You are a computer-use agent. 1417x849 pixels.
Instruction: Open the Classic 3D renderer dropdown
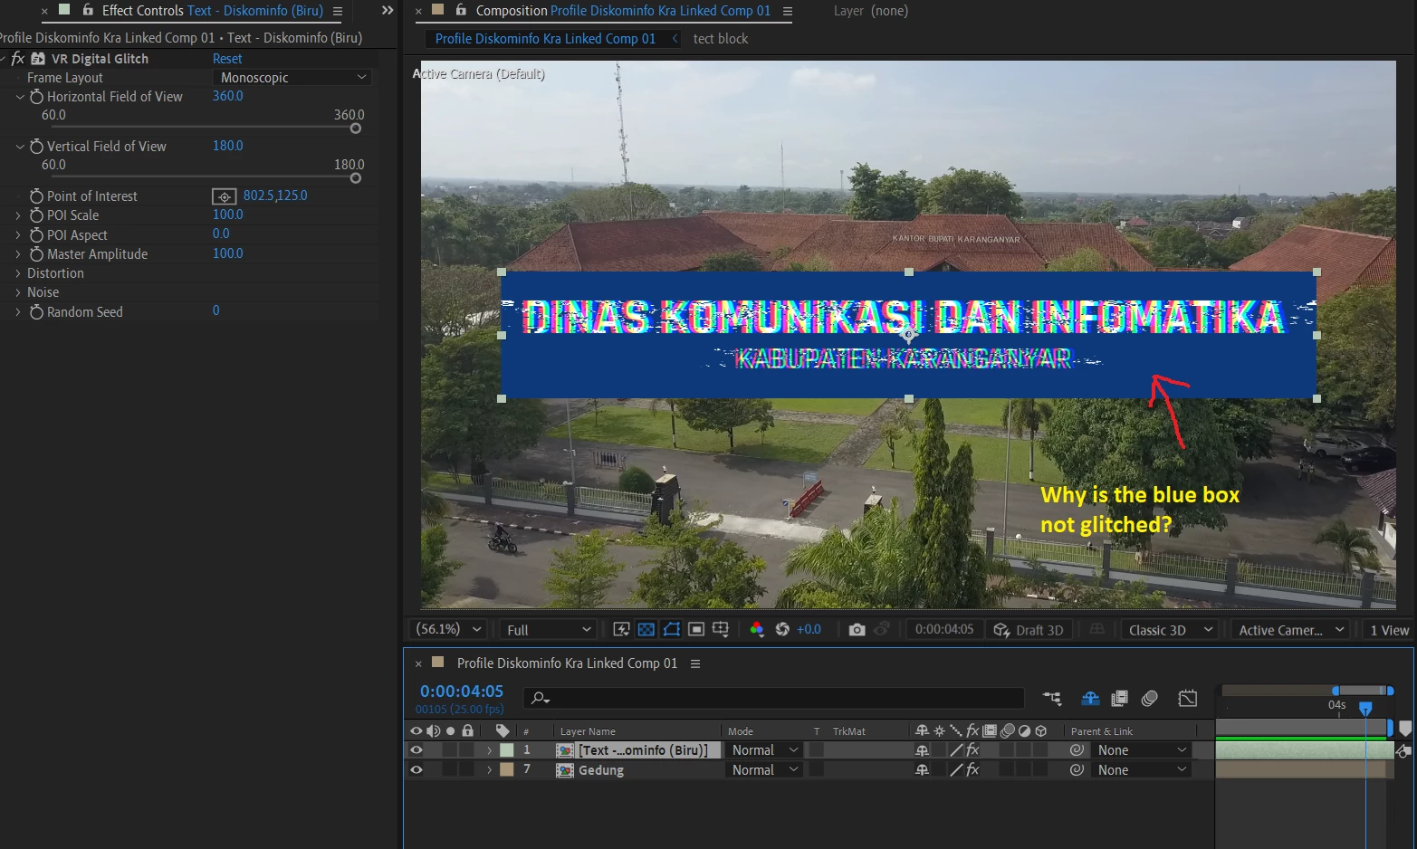tap(1169, 630)
